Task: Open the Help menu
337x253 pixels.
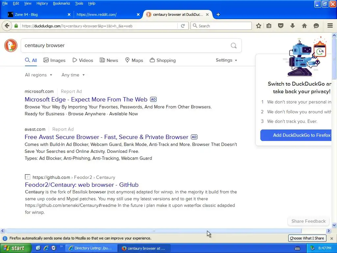Action: (92, 3)
